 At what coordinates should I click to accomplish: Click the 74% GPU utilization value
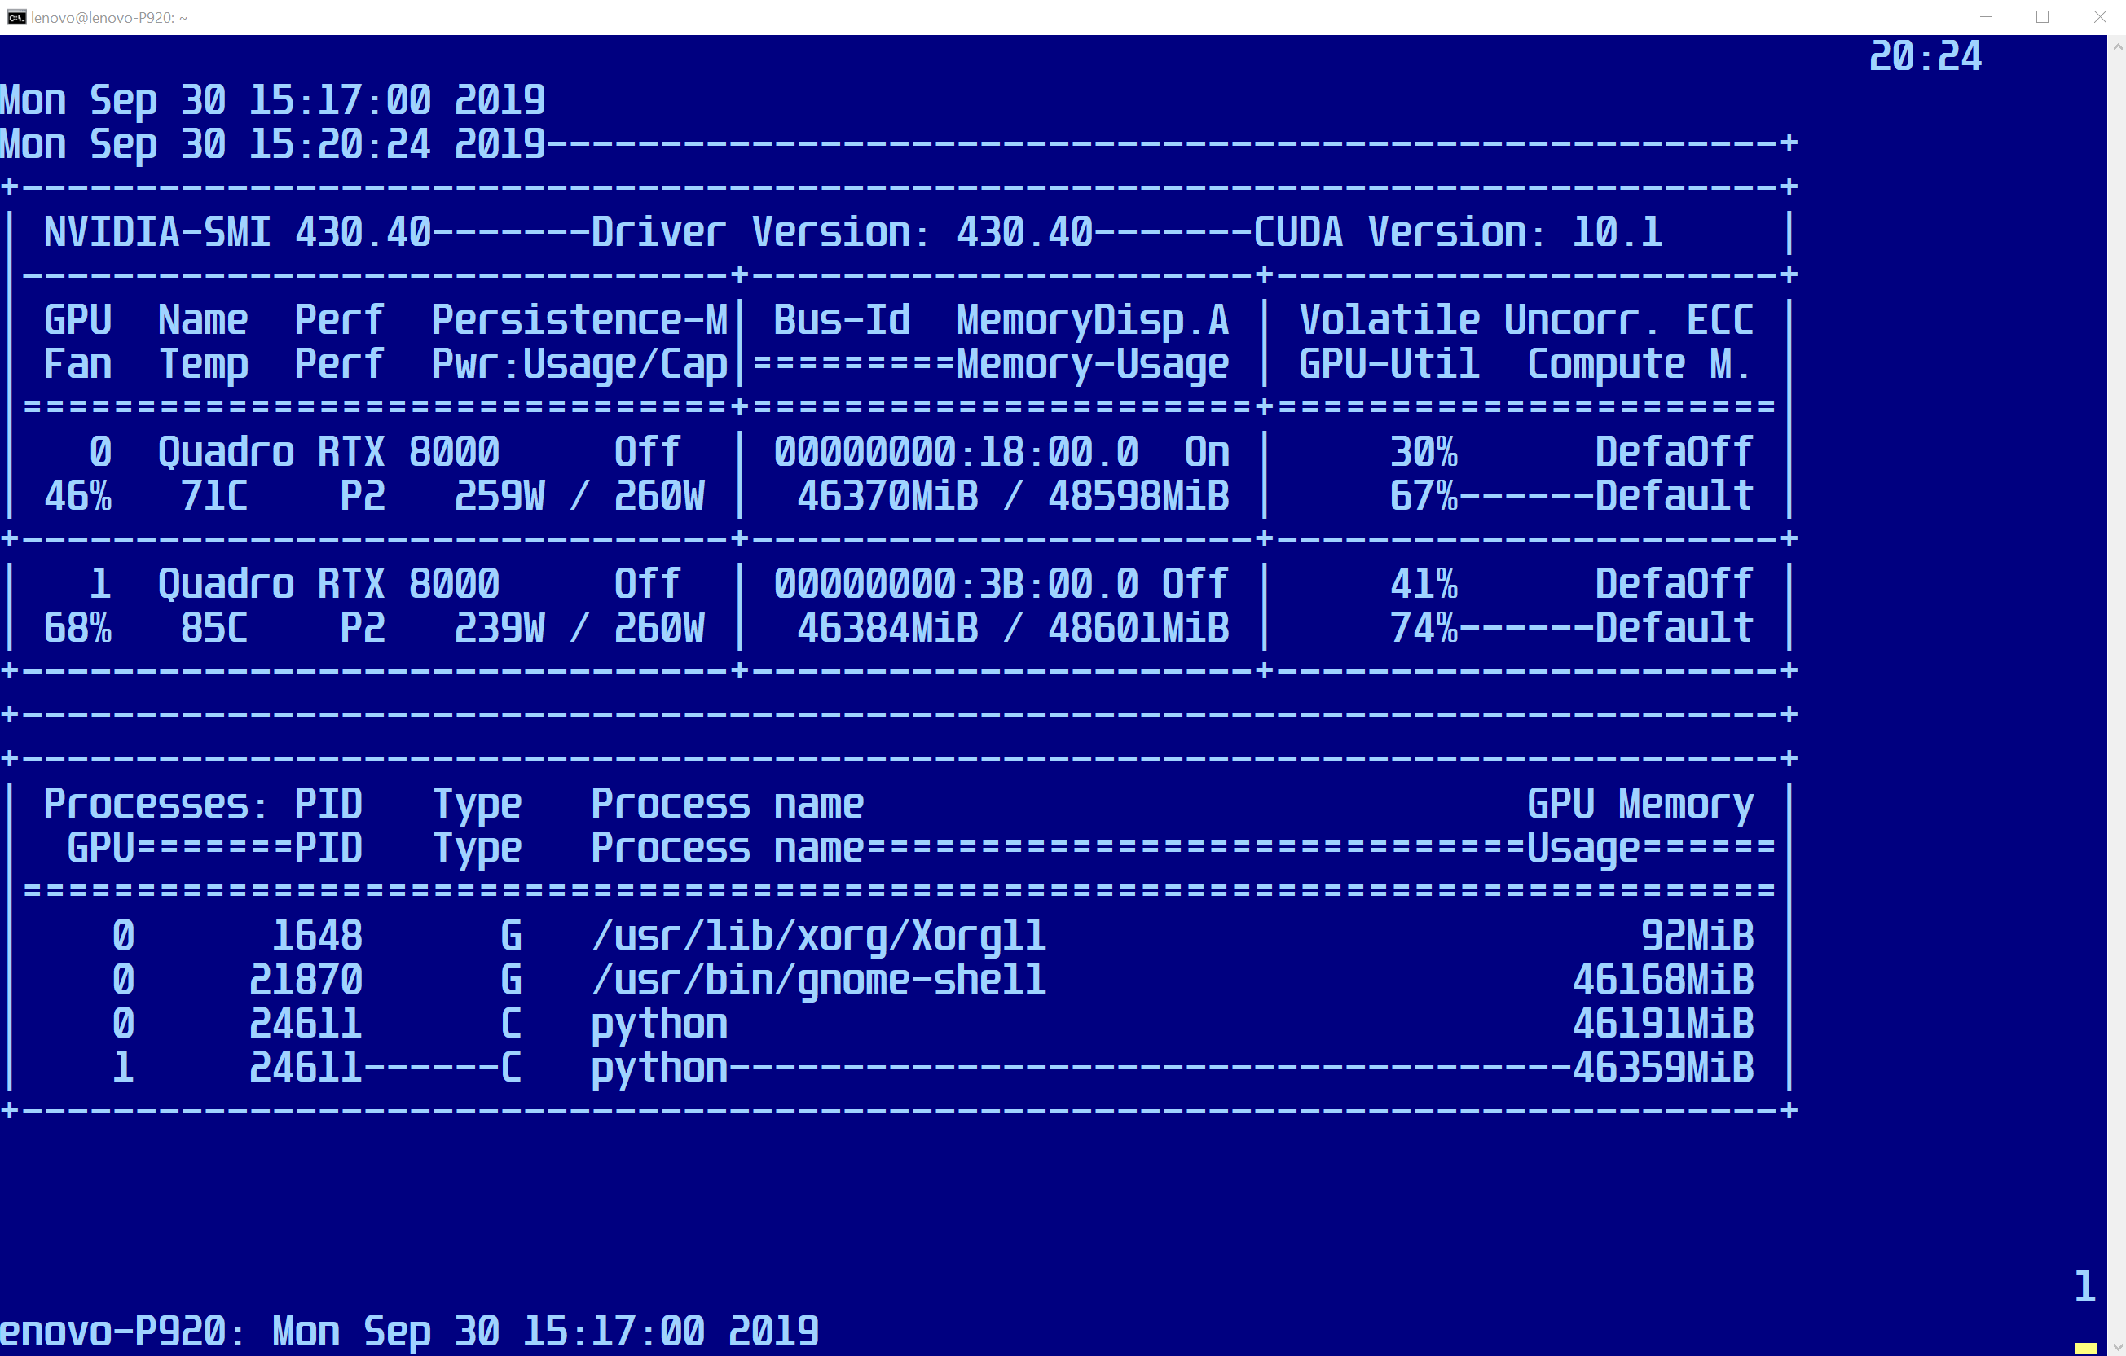(x=1424, y=629)
